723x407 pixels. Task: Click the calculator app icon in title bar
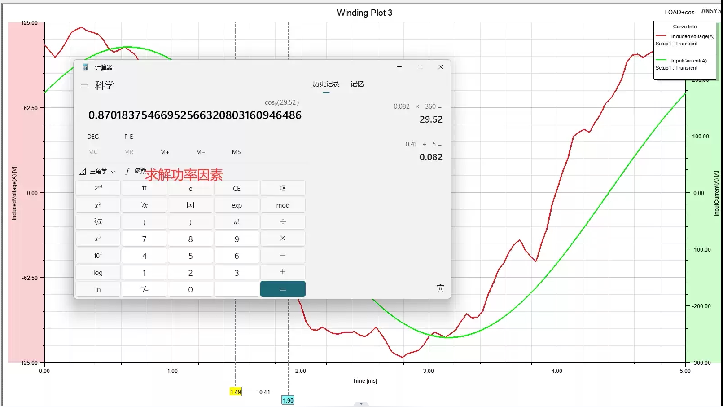pos(85,67)
